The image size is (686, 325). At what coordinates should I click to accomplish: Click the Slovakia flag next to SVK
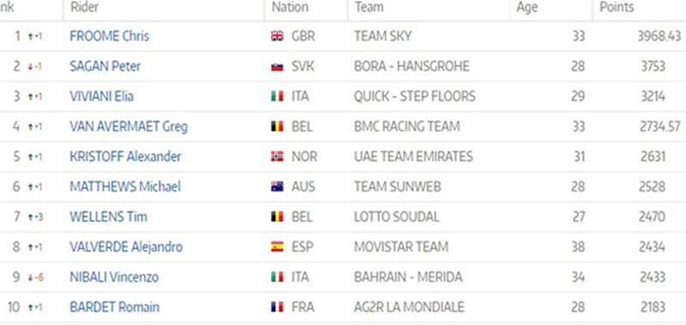(x=277, y=67)
